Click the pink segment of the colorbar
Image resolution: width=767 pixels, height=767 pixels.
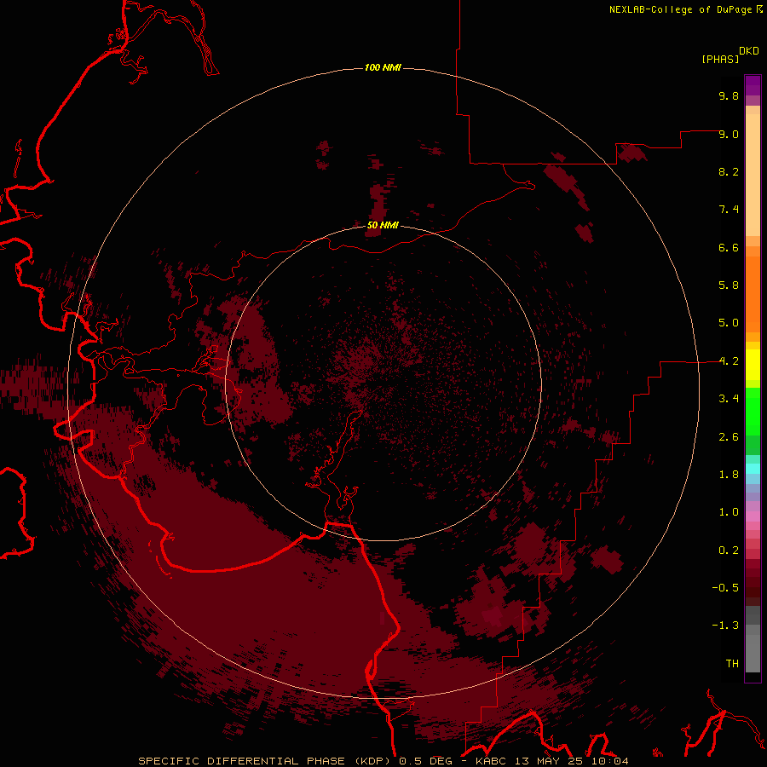point(753,516)
